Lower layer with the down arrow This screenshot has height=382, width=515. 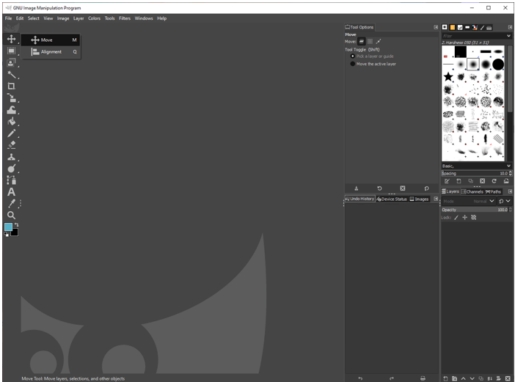[x=472, y=378]
